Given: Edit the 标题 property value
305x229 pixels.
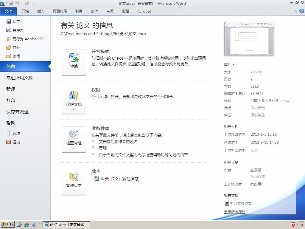Looking at the screenshot, I should pyautogui.click(x=270, y=101).
